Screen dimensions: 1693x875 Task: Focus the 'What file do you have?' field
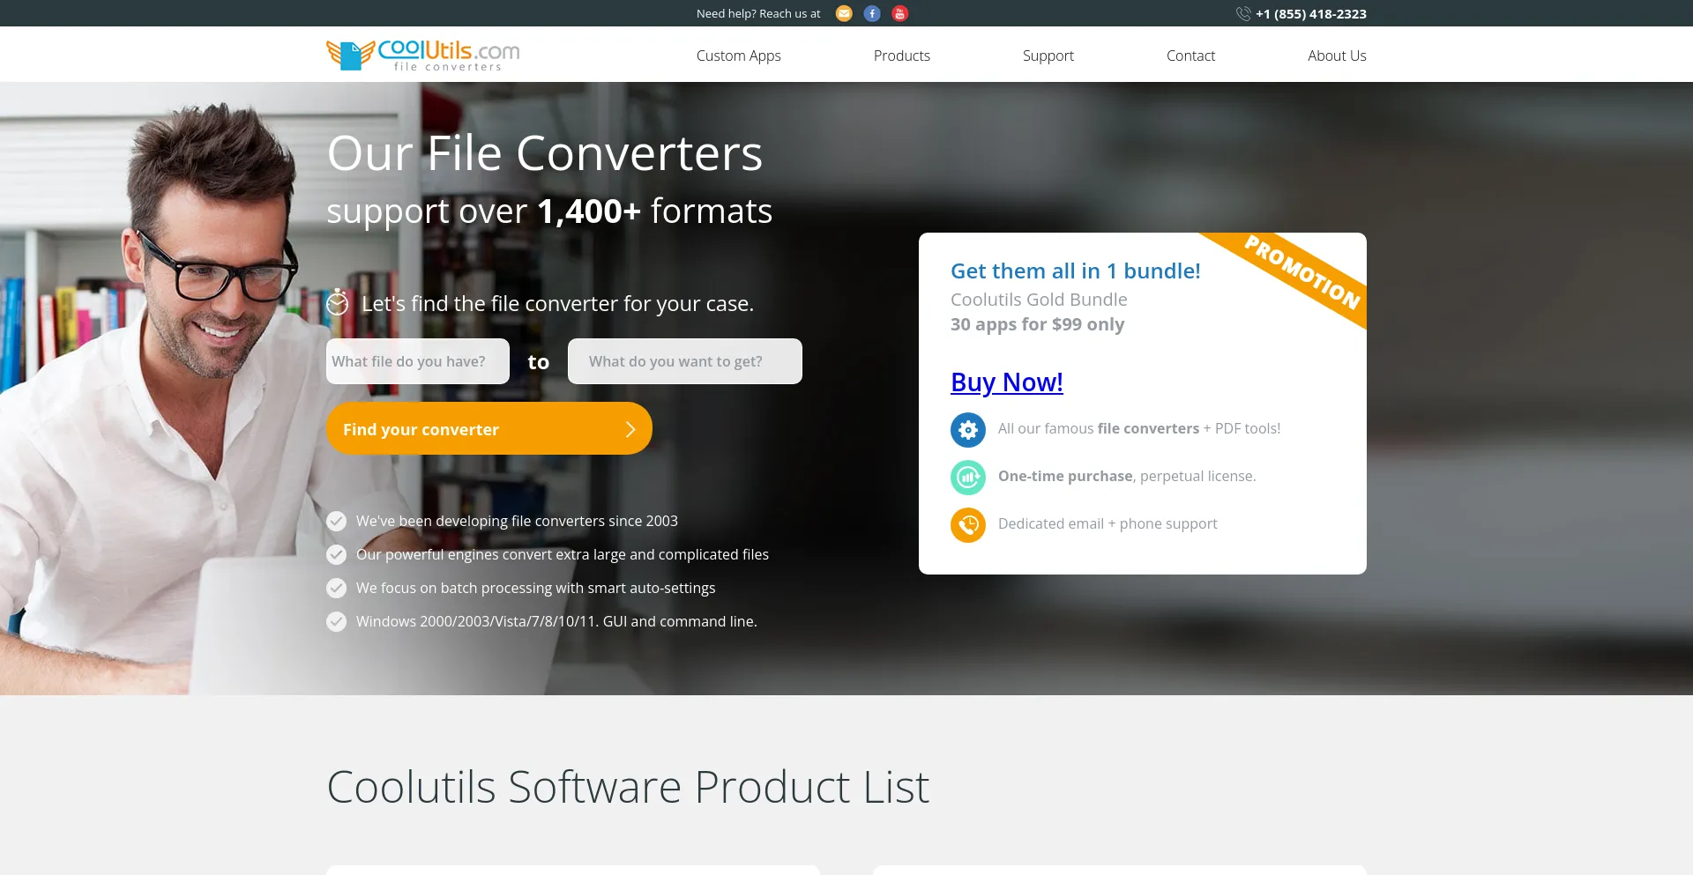pyautogui.click(x=418, y=361)
